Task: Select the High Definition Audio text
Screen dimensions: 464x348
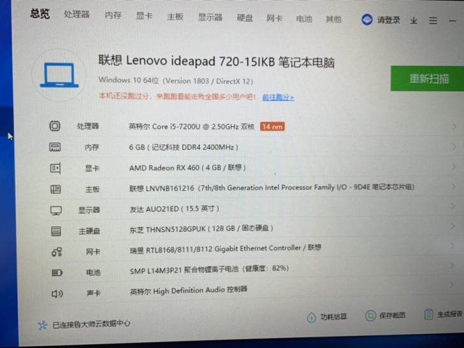Action: 189,291
